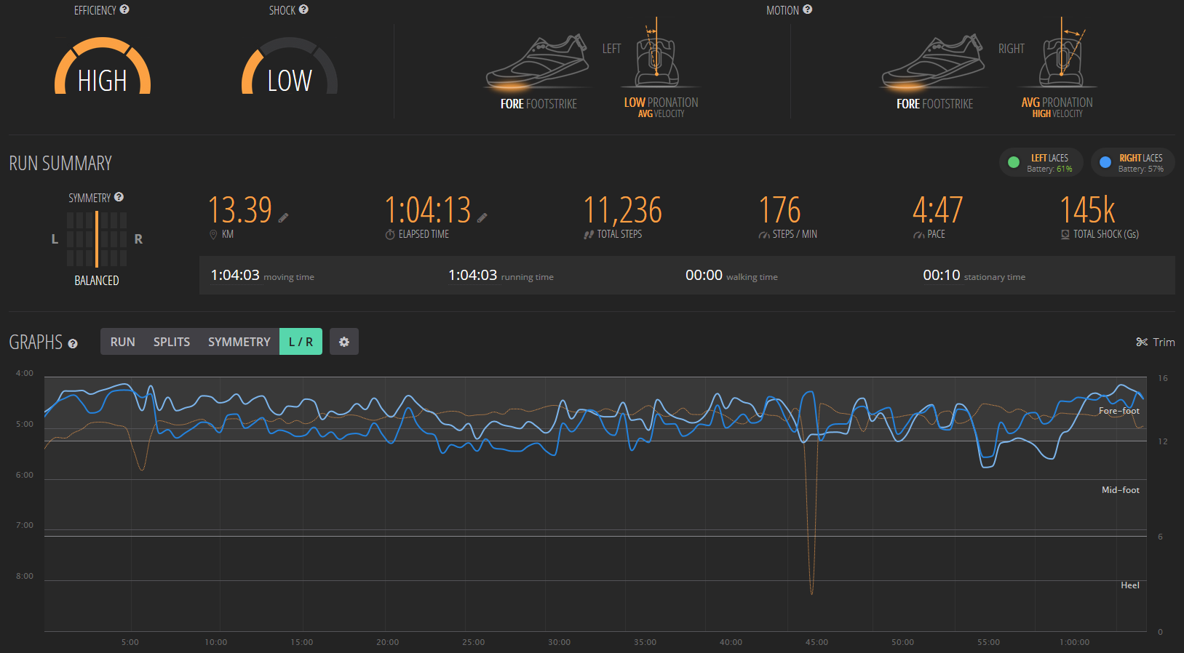This screenshot has height=653, width=1184.
Task: Click the Shock help question mark icon
Action: pos(303,9)
